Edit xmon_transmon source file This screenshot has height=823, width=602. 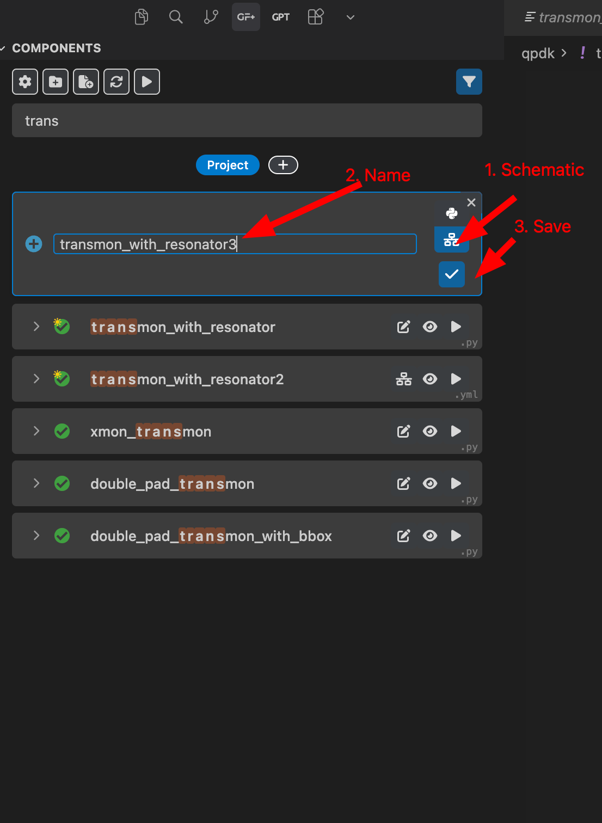(404, 431)
